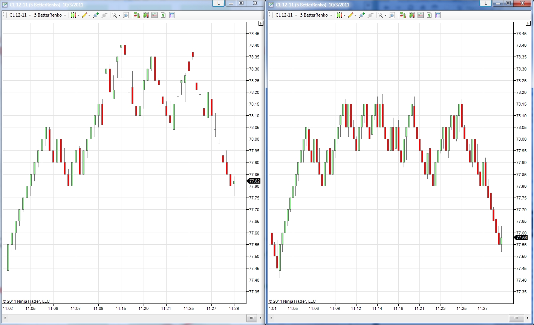Click the greyed Zoom Out icon in right chart

(x=370, y=15)
